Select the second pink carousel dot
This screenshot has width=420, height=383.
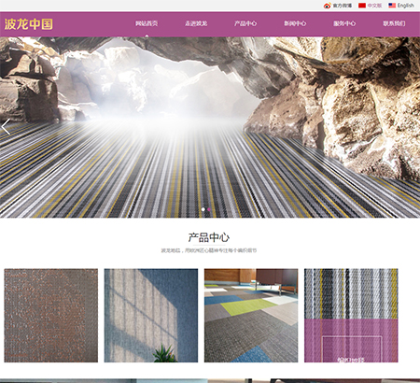click(209, 209)
